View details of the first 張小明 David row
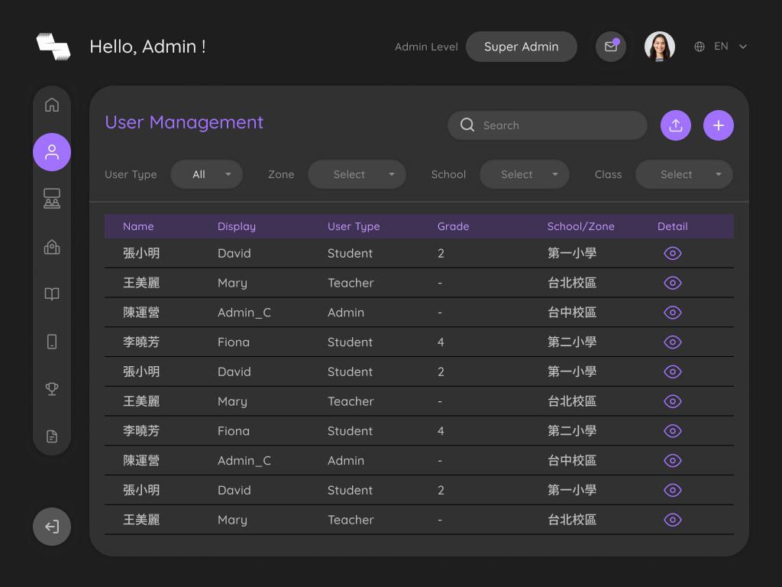 coord(672,253)
